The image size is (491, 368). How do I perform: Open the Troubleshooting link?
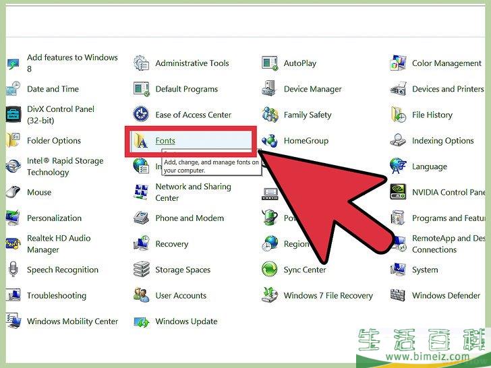[x=57, y=295]
